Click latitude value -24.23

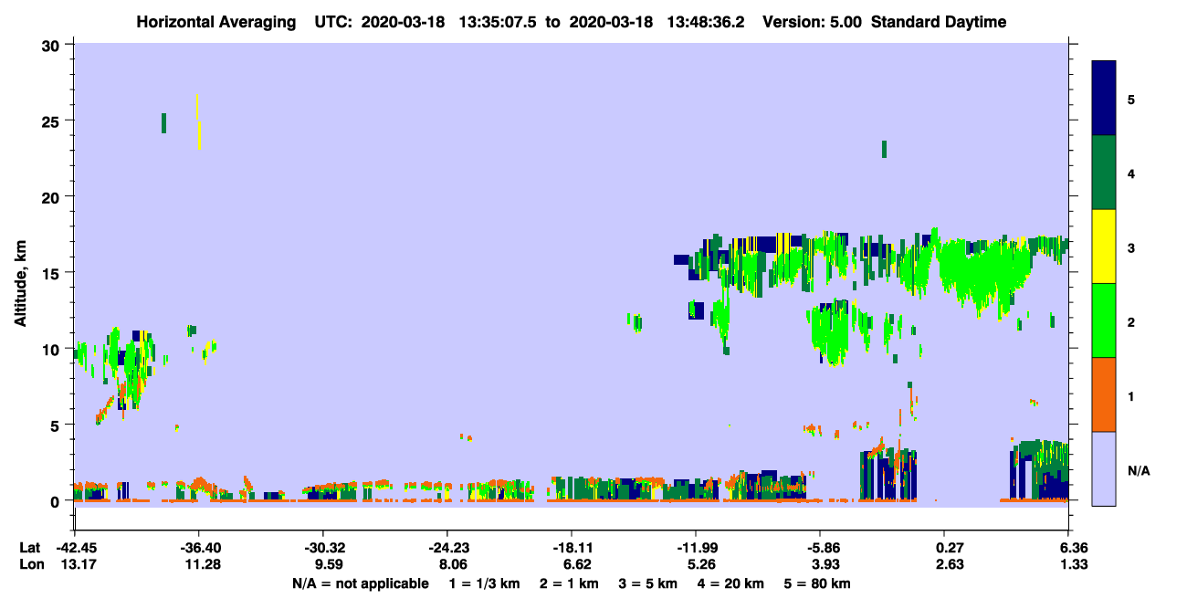coord(447,548)
